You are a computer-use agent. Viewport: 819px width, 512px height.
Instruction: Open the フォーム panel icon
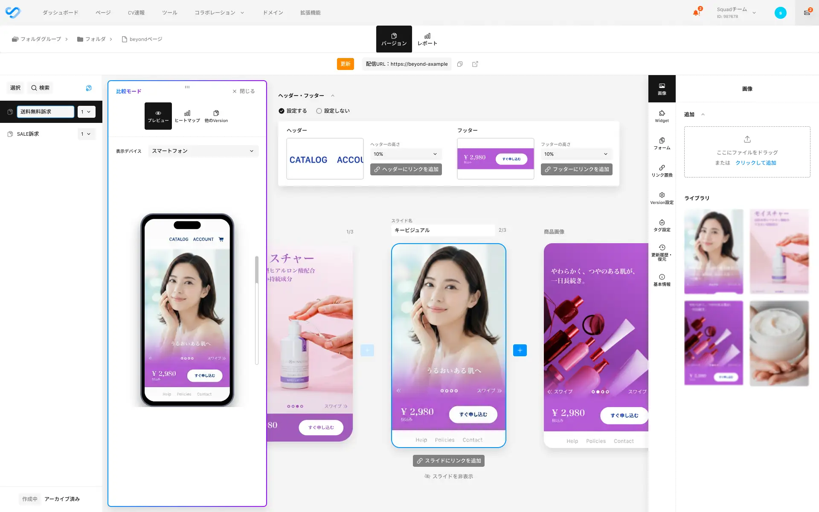[x=662, y=143]
